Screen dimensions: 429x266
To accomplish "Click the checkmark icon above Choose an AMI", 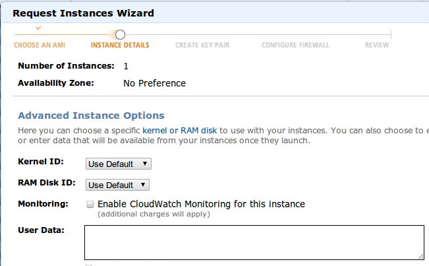I will point(38,28).
